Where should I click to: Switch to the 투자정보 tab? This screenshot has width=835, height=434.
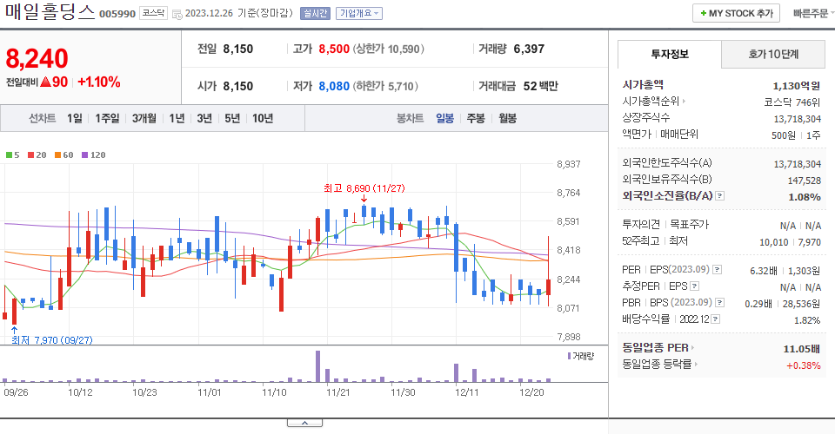point(670,54)
